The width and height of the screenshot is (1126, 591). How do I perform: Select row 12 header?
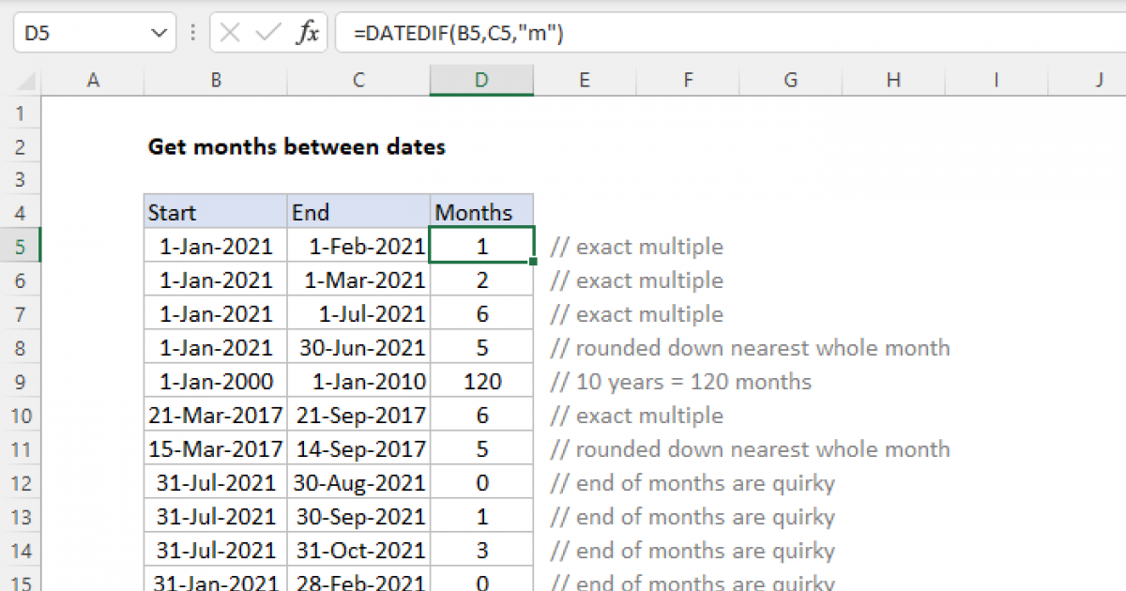pos(21,483)
